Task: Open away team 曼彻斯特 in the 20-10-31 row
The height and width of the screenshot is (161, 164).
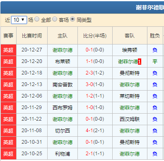Action: pos(130,142)
